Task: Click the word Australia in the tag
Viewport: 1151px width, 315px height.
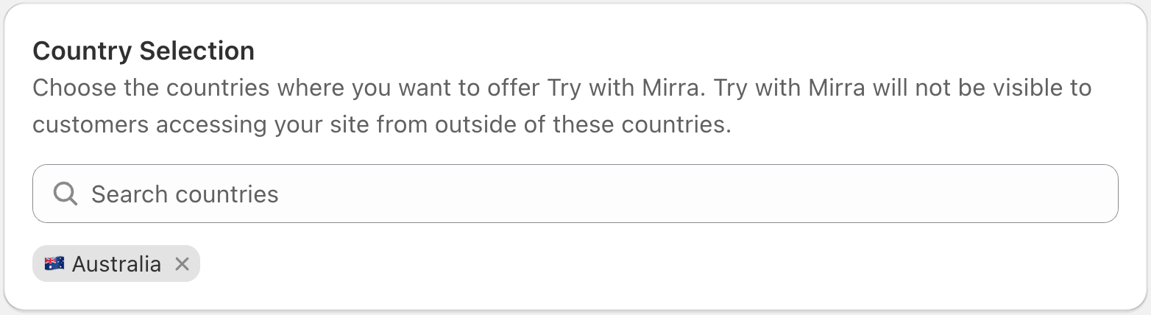Action: tap(116, 264)
